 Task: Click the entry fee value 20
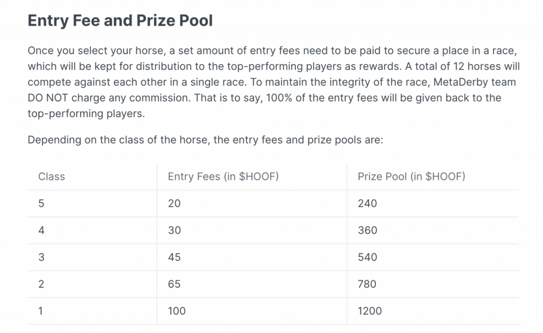point(174,203)
